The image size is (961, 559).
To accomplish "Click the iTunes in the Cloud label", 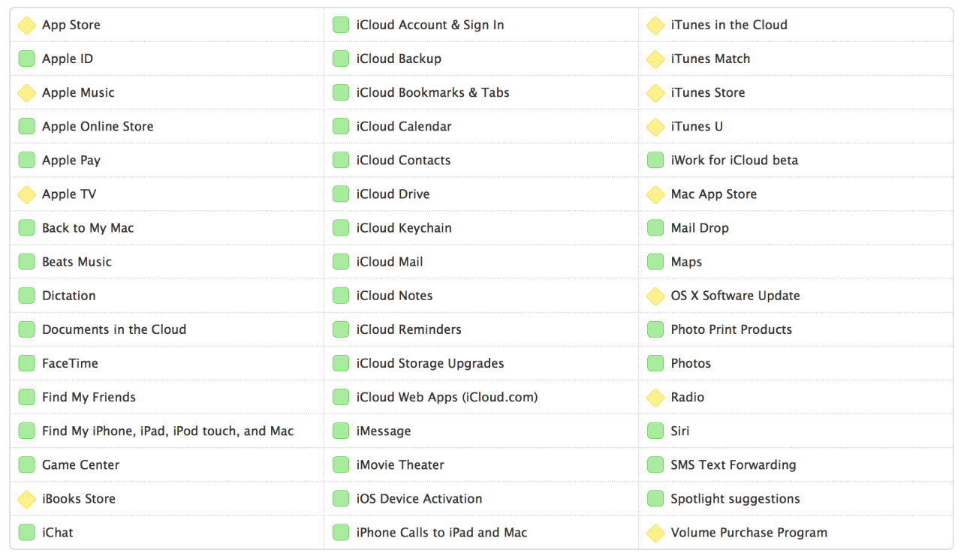I will [x=728, y=26].
